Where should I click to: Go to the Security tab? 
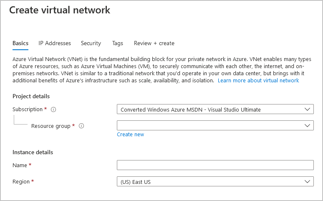coord(91,43)
